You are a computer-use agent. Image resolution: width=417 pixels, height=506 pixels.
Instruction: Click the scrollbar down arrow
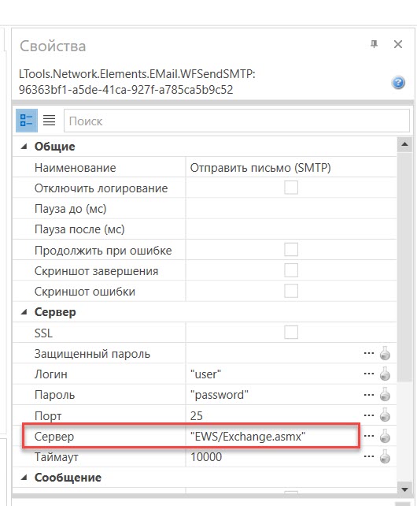(404, 489)
